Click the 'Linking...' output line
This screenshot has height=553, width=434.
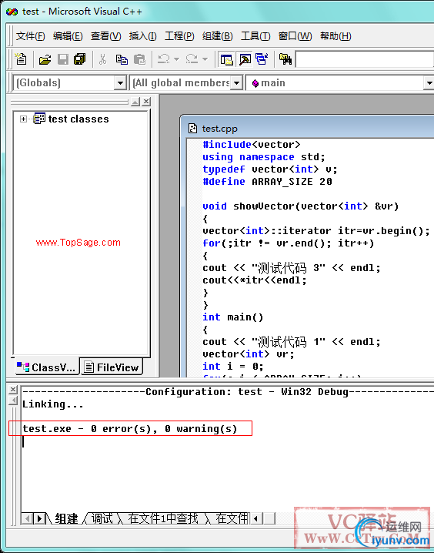coord(53,404)
